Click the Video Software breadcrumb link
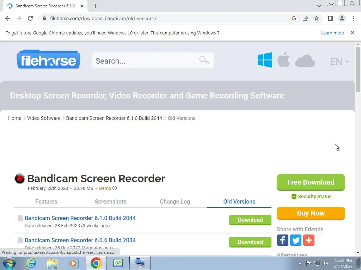The height and width of the screenshot is (270, 361). pyautogui.click(x=44, y=118)
